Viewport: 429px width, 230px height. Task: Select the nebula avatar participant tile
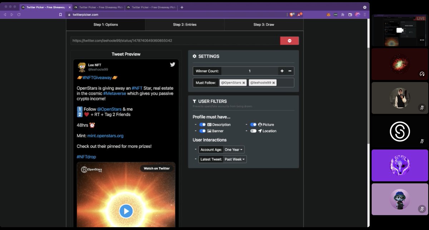click(x=400, y=64)
